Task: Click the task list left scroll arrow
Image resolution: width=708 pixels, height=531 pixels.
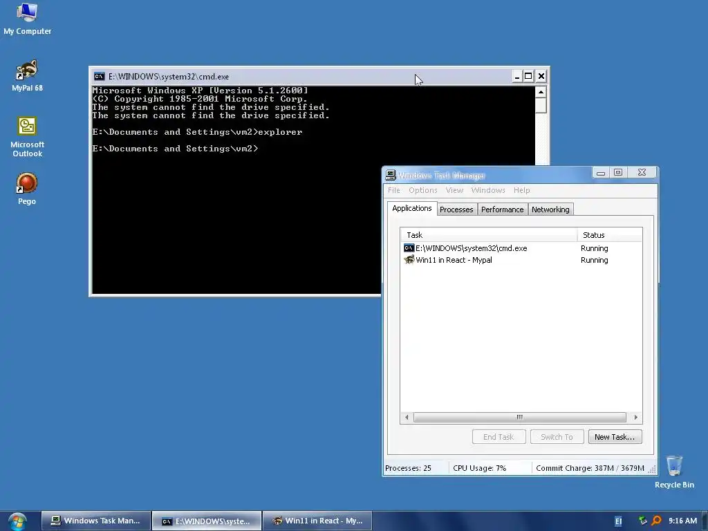Action: tap(407, 417)
